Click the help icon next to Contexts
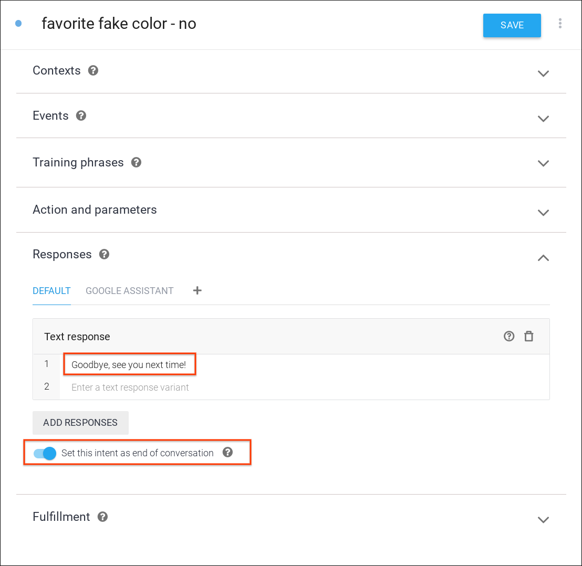This screenshot has width=582, height=566. click(x=93, y=70)
